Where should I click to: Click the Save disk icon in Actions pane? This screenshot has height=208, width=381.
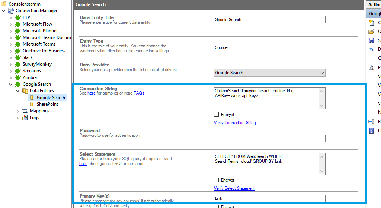(371, 40)
